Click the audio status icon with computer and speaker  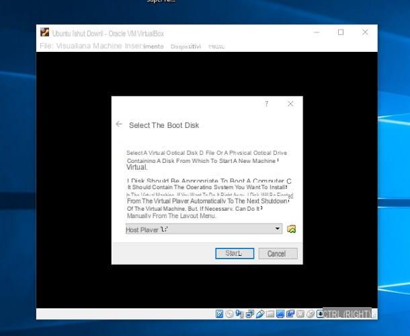(239, 314)
